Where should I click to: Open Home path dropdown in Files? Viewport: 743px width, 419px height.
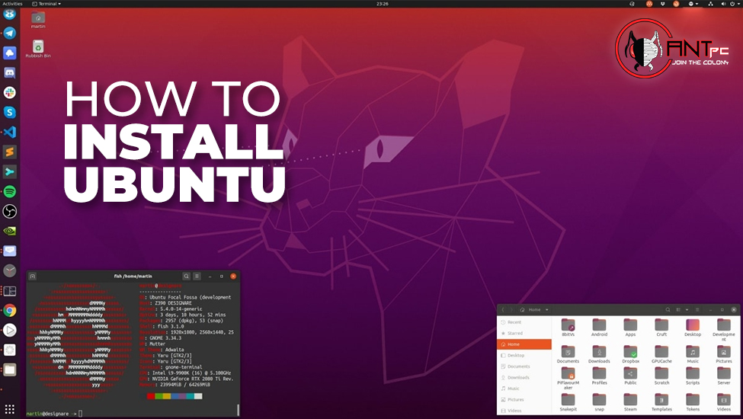[x=534, y=309]
